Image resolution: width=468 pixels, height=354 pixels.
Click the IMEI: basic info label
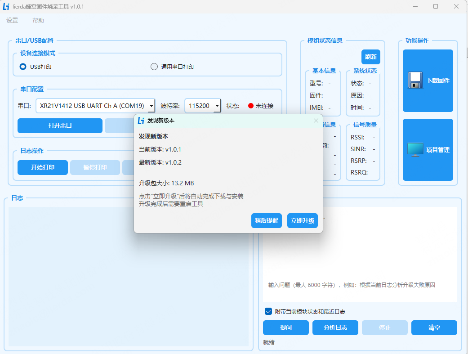(316, 108)
